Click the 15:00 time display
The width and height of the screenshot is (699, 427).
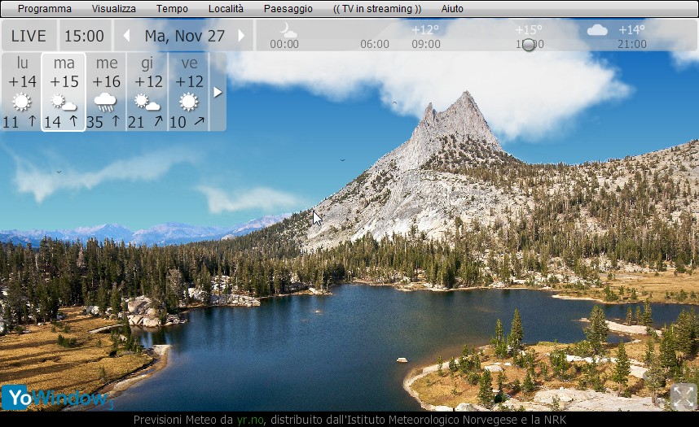(84, 36)
